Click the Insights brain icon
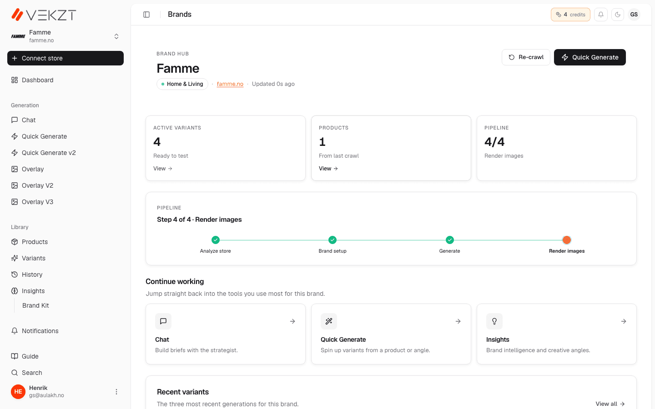The width and height of the screenshot is (655, 409). (15, 291)
